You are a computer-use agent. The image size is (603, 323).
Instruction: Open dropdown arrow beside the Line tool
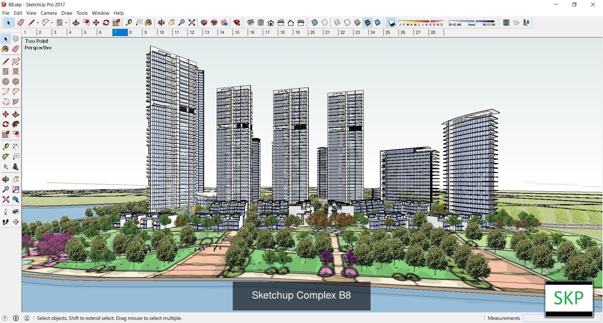click(x=38, y=23)
